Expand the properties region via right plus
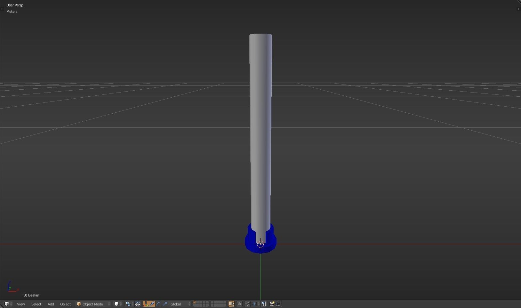Screen dimensions: 521x308 [x=518, y=9]
